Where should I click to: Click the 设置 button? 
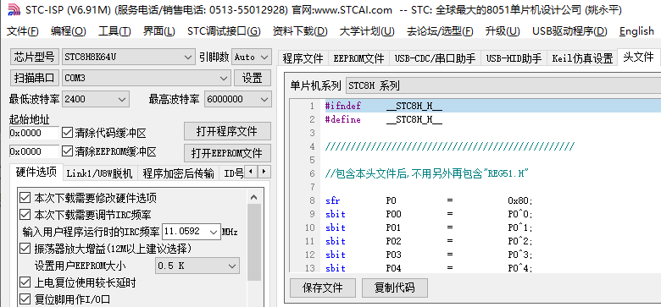click(x=252, y=78)
